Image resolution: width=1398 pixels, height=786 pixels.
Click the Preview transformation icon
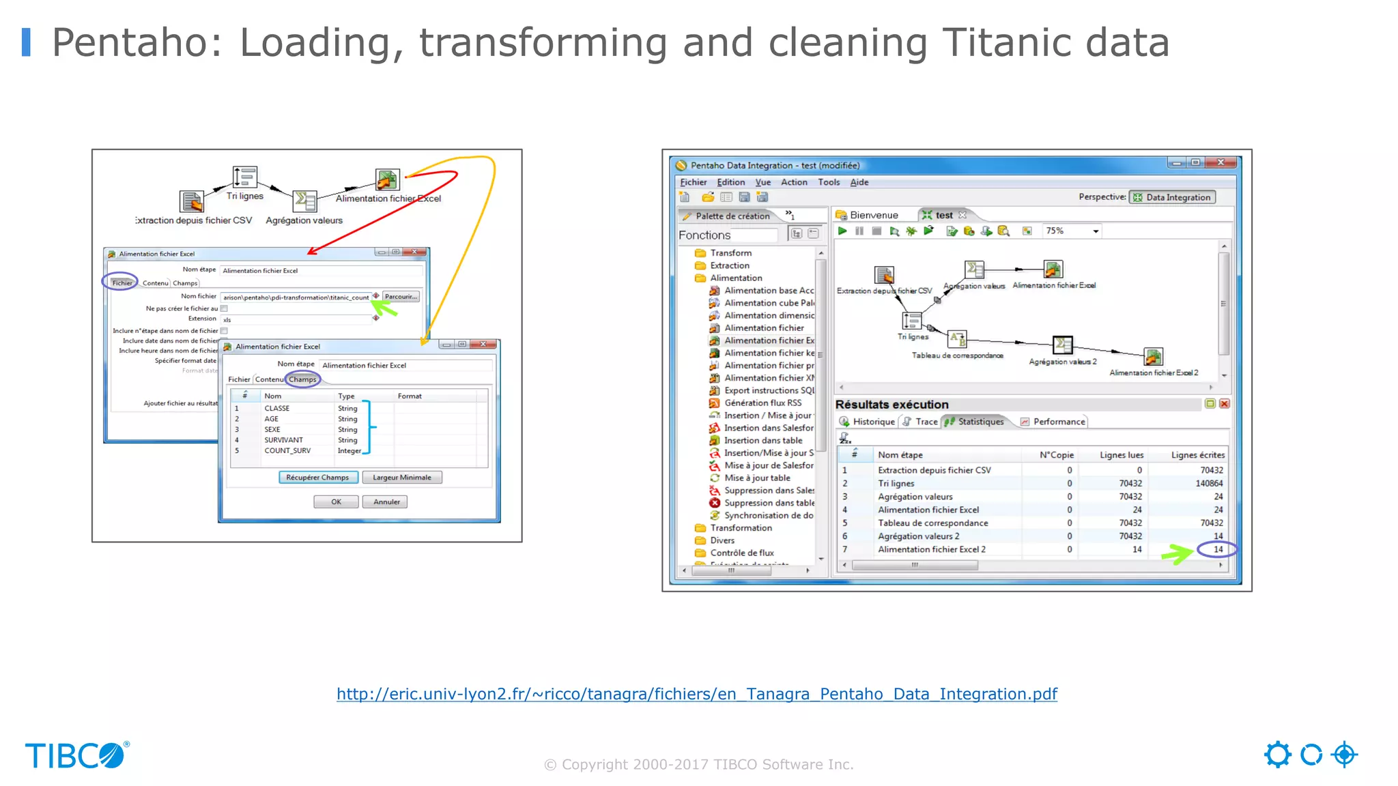click(894, 231)
